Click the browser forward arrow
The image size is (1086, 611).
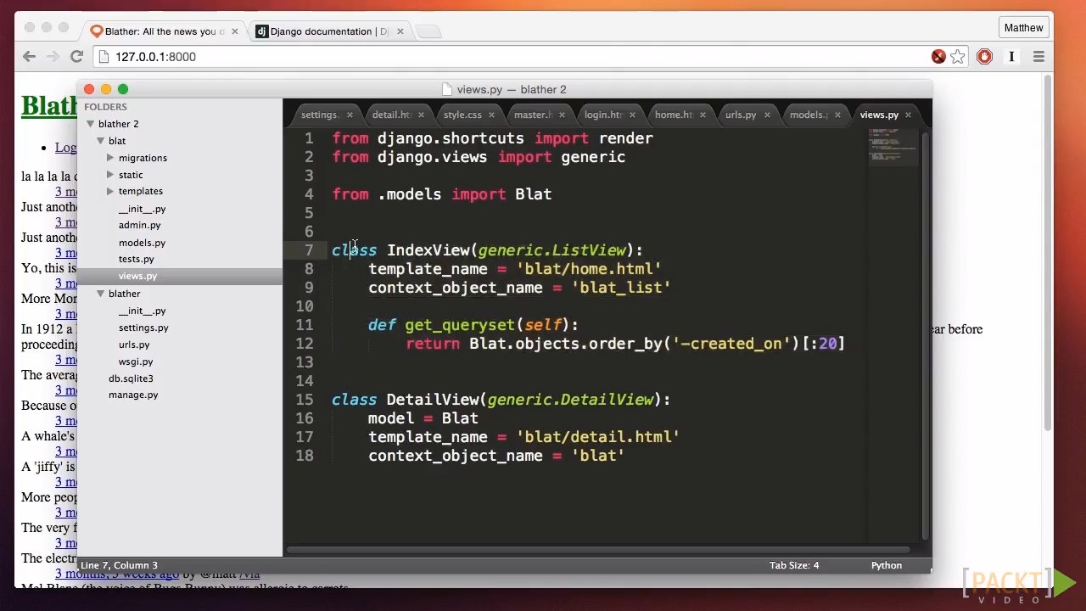pyautogui.click(x=53, y=56)
